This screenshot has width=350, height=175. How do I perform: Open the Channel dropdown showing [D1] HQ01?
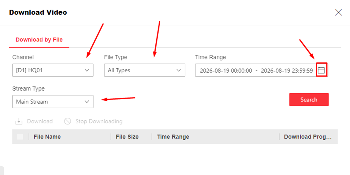(x=53, y=70)
